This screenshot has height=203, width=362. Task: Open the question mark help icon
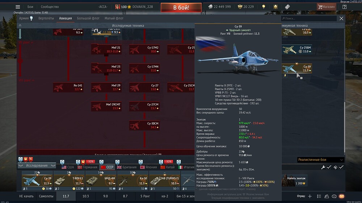[345, 7]
